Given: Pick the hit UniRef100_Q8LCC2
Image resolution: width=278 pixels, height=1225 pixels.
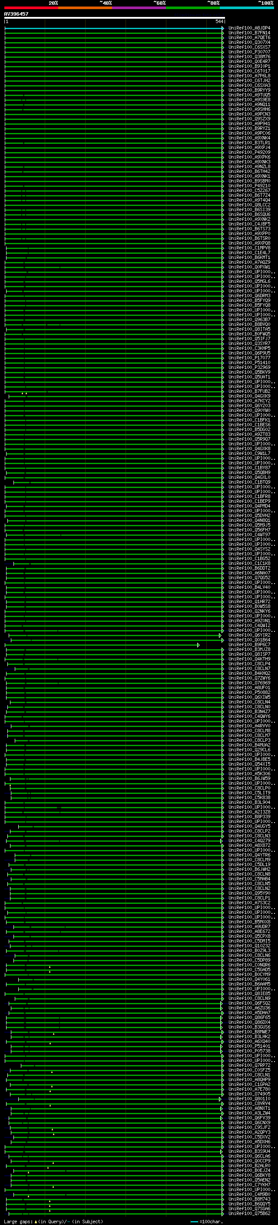Looking at the screenshot, I should coord(249,205).
